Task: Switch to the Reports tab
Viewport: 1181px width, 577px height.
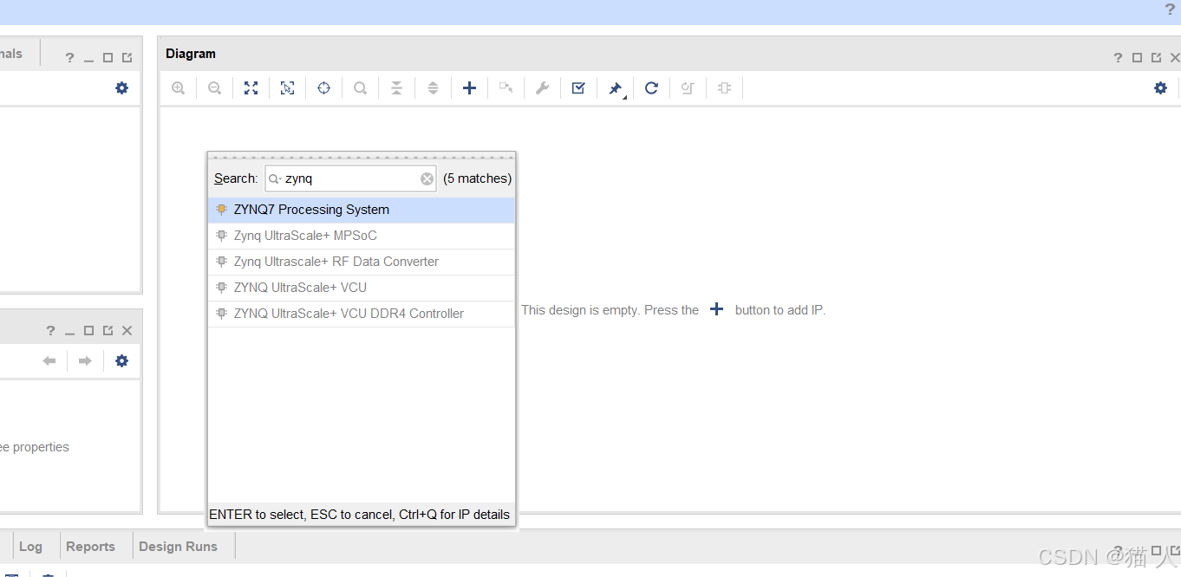Action: click(x=90, y=547)
